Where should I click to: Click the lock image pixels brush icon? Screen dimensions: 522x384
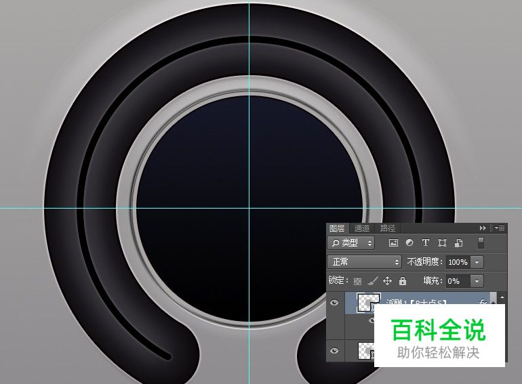(372, 280)
